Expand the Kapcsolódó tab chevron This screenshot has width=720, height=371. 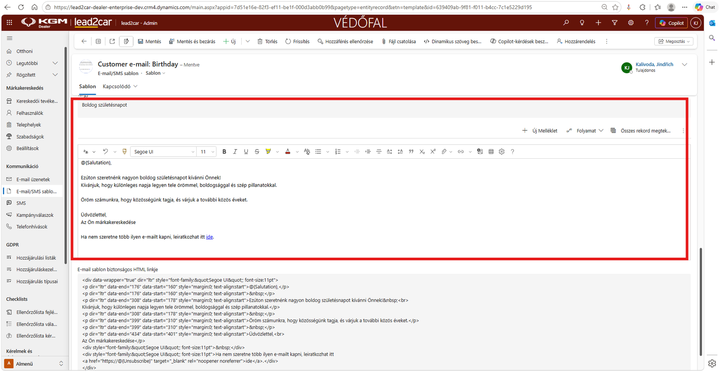click(135, 86)
